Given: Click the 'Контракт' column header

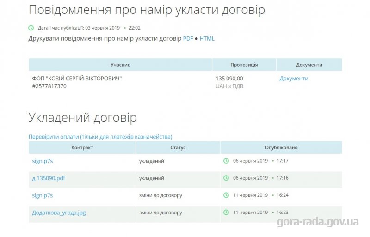Looking at the screenshot, I should point(82,148).
